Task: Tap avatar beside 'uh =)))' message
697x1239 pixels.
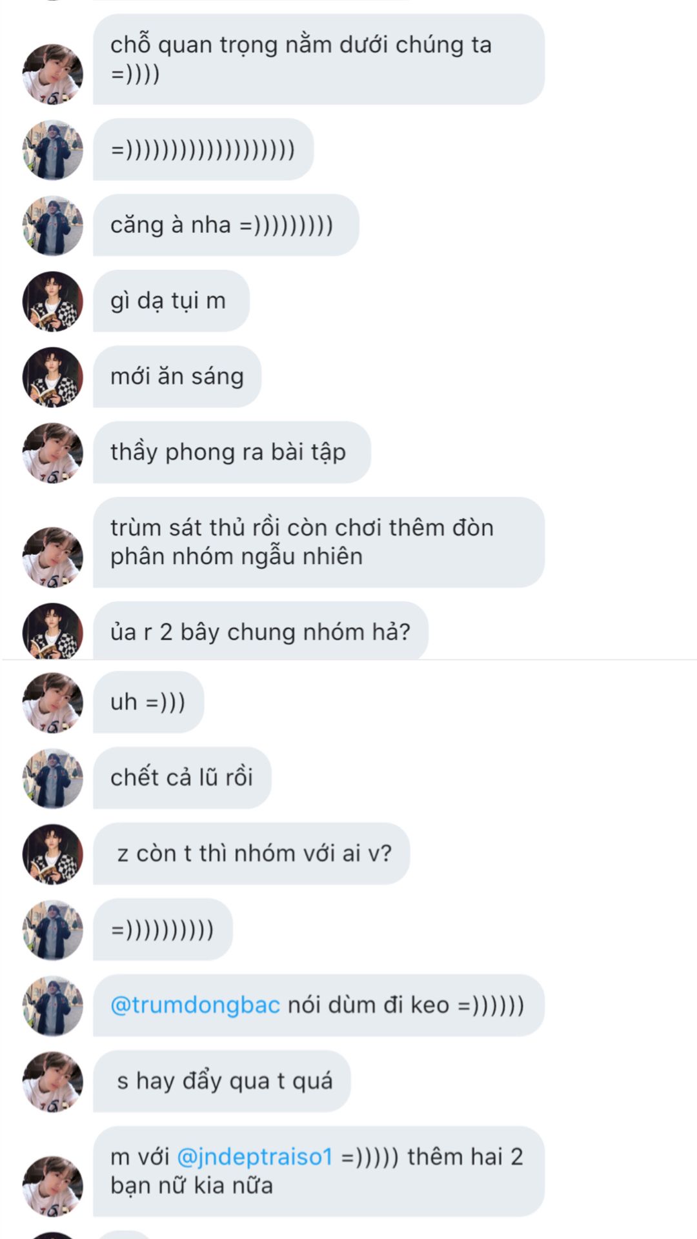Action: click(x=53, y=703)
